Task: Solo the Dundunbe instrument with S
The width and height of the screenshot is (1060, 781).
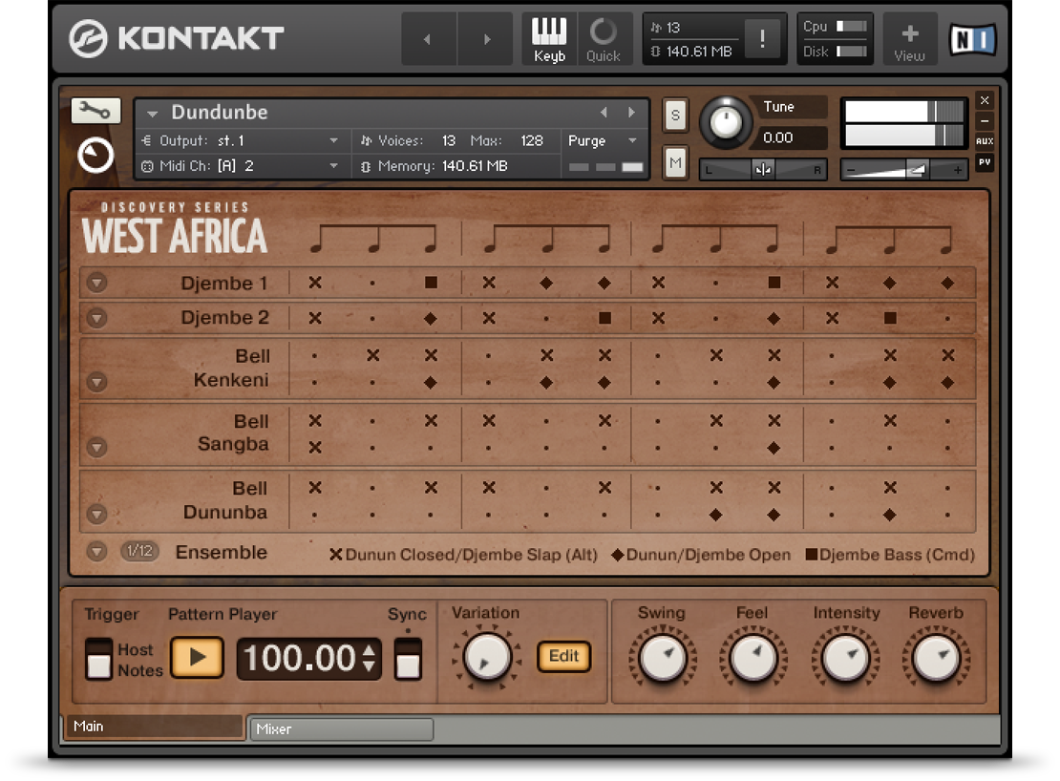Action: 675,116
